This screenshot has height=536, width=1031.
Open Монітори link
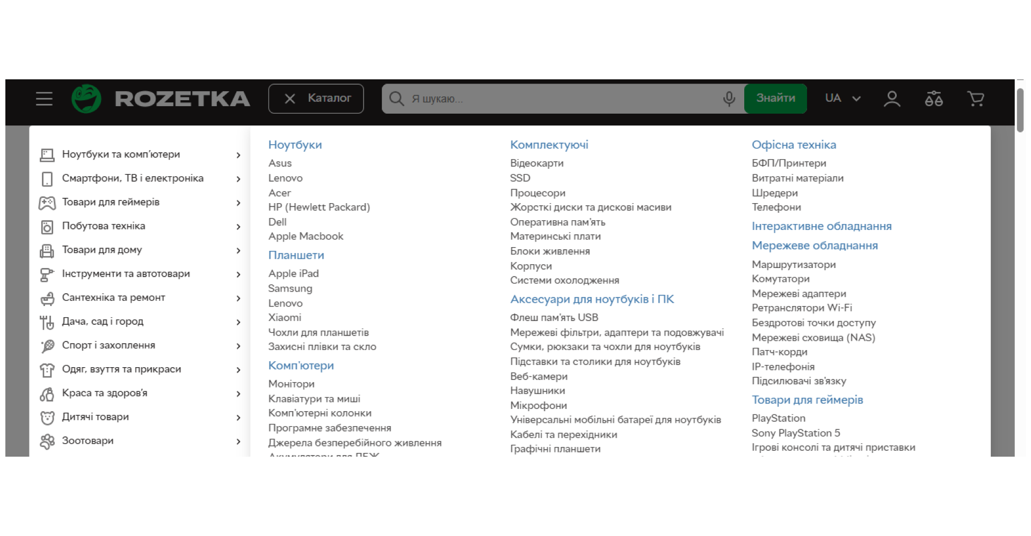coord(291,384)
